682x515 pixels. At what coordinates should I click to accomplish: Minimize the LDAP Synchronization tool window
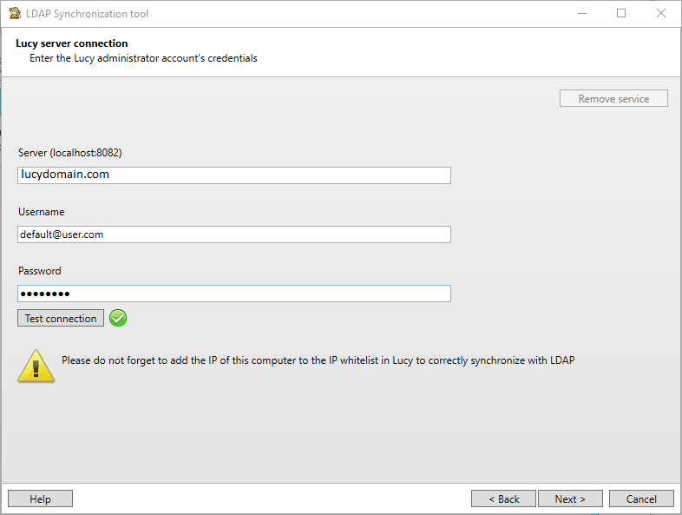pos(582,14)
